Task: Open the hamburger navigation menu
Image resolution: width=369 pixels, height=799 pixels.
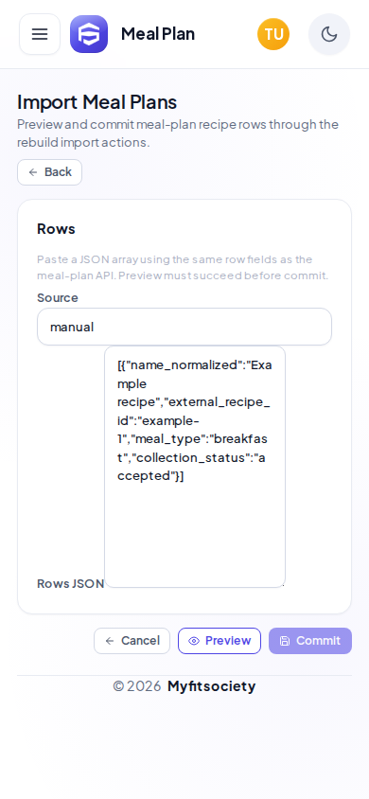Action: (40, 34)
